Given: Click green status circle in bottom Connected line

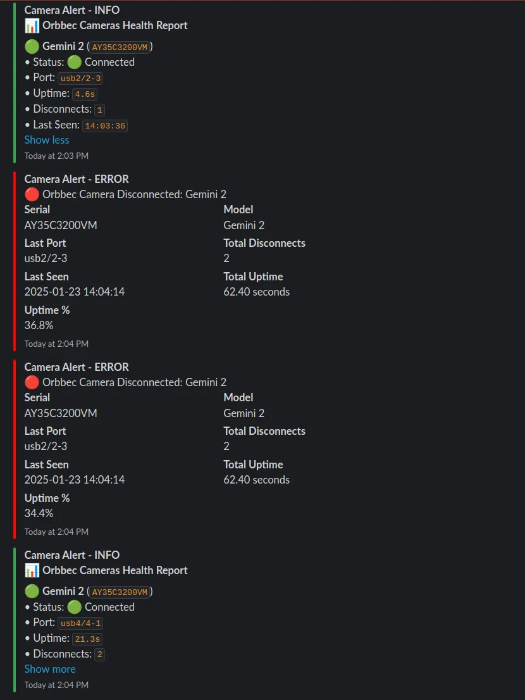Looking at the screenshot, I should point(75,607).
